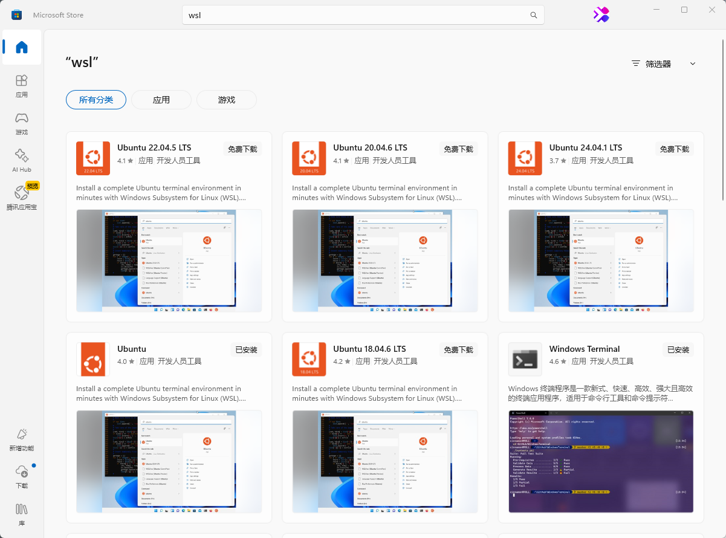The width and height of the screenshot is (726, 538).
Task: Click the Windows Terminal Chinese description text
Action: (601, 394)
